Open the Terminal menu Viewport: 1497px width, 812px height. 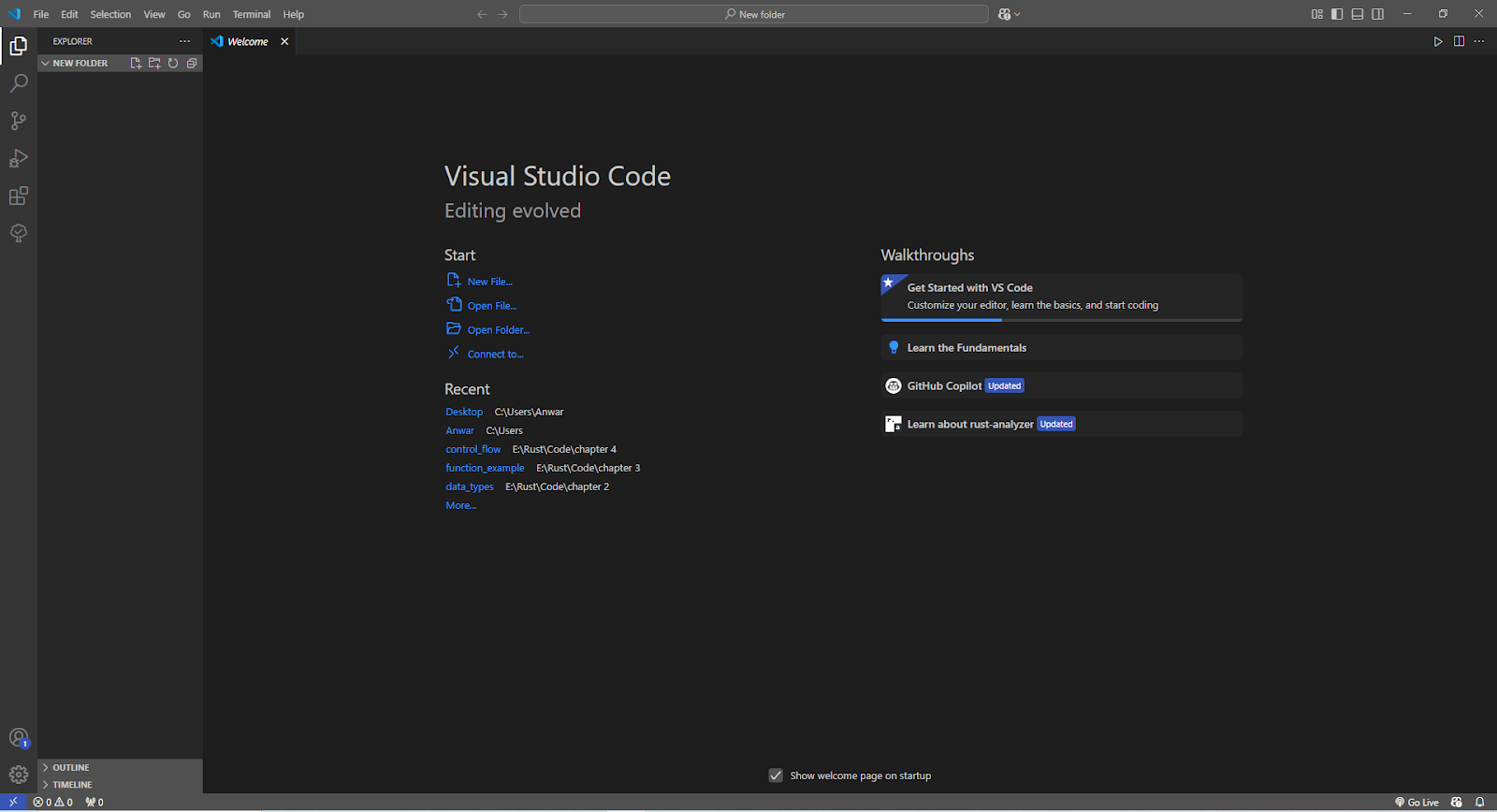pyautogui.click(x=252, y=14)
